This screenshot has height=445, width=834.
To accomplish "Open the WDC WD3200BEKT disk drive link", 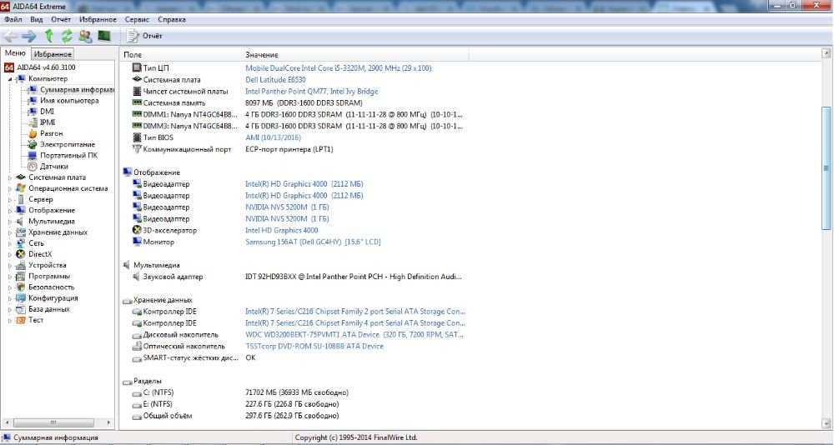I will pyautogui.click(x=354, y=335).
